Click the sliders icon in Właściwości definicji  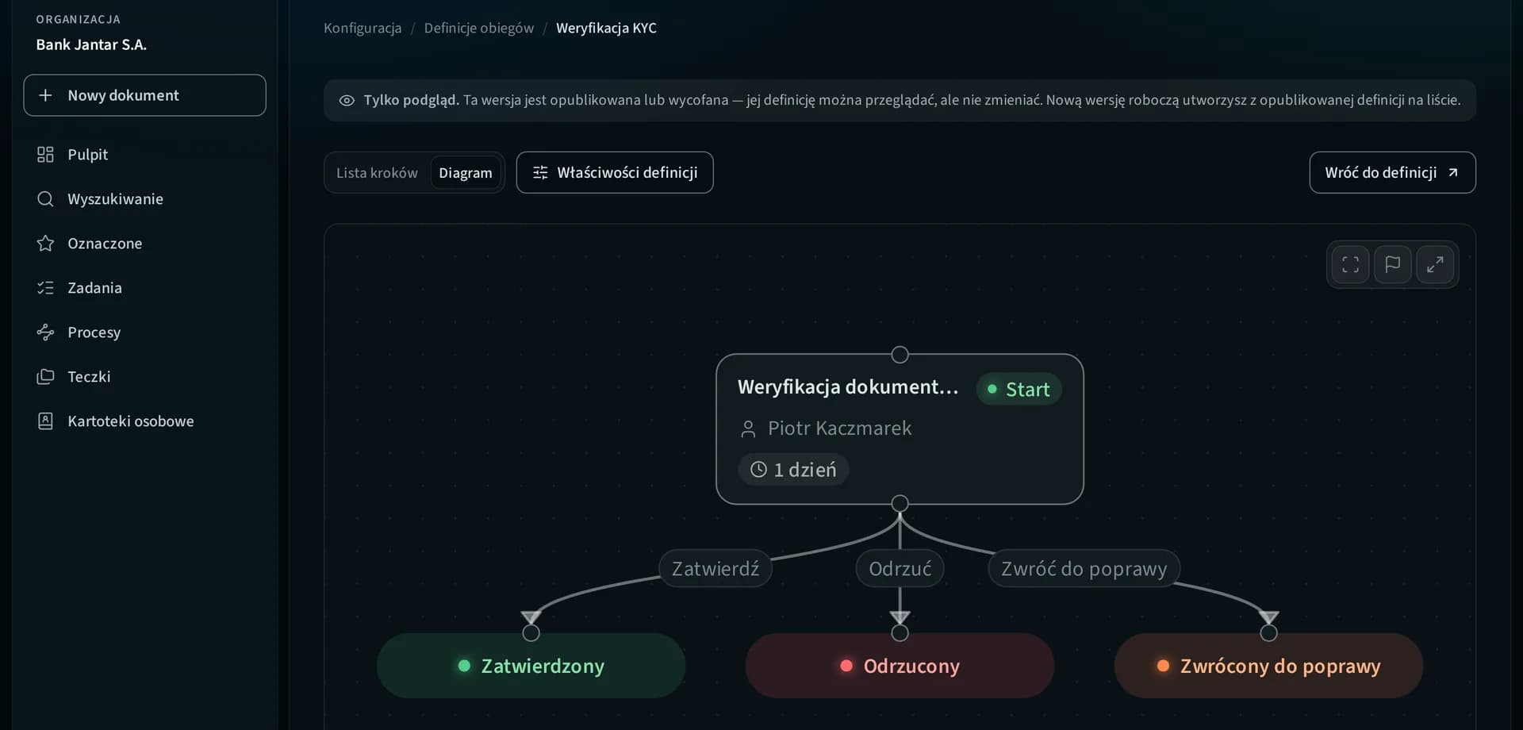click(x=540, y=173)
